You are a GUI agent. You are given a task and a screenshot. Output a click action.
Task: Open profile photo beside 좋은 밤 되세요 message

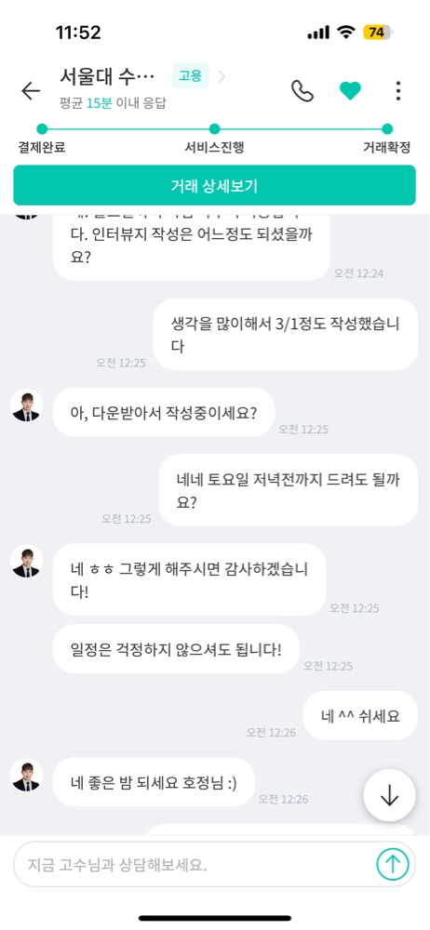click(x=26, y=776)
